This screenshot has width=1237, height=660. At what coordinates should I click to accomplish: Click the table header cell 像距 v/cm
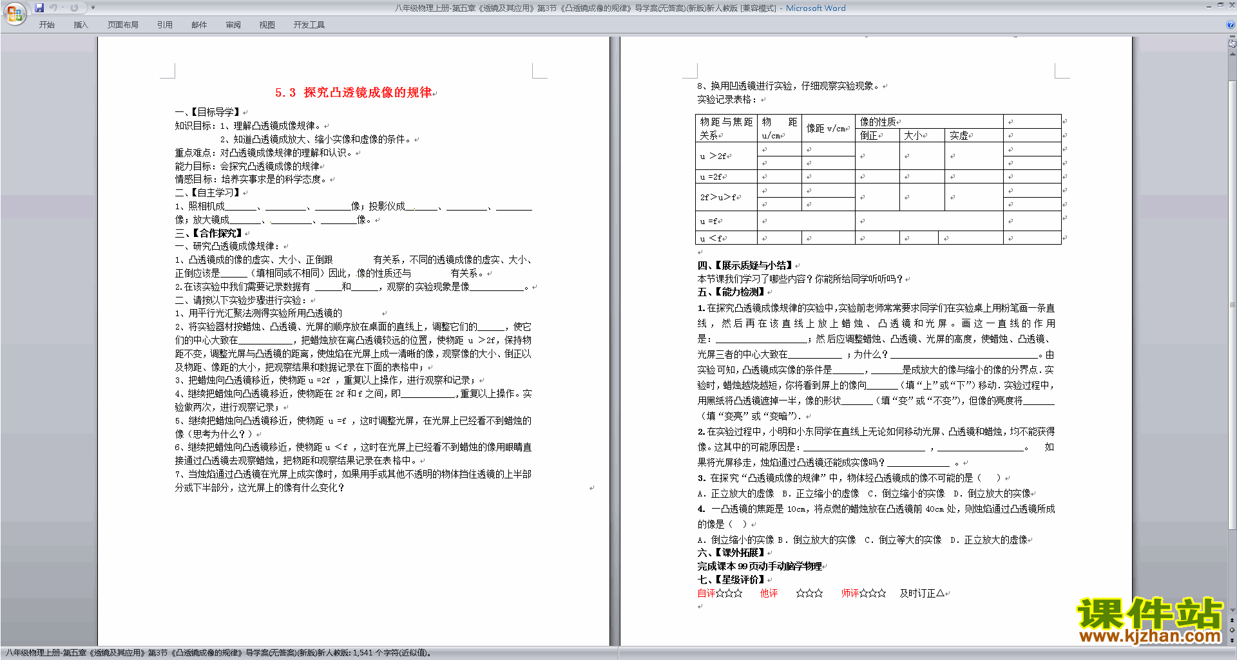828,129
